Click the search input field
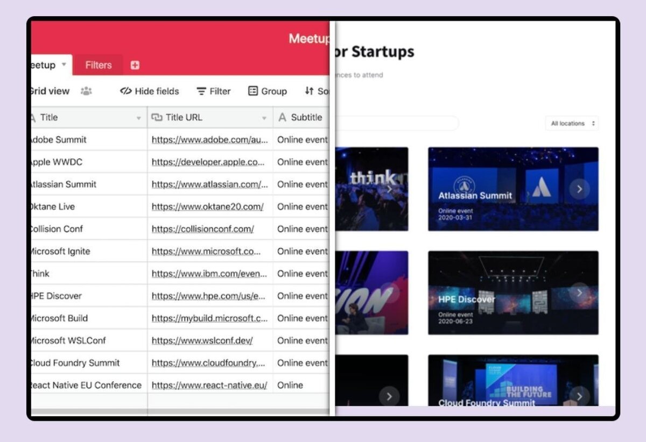 tap(397, 123)
